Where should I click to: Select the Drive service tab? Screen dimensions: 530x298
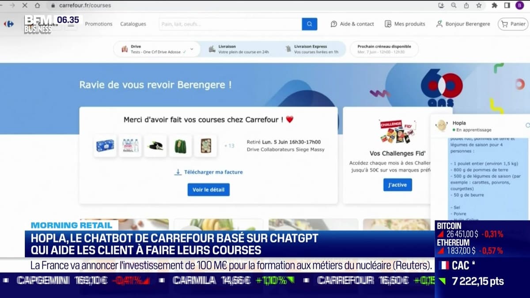(x=157, y=49)
